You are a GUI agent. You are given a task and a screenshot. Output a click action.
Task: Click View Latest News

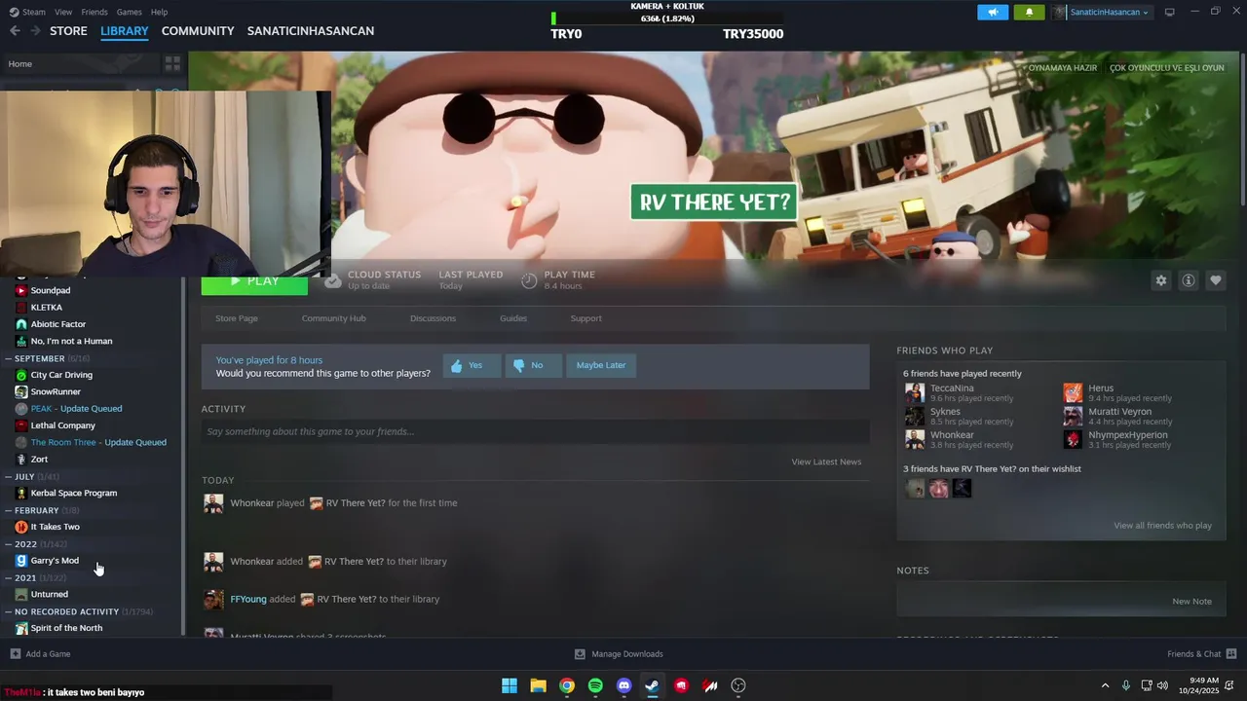[x=826, y=461]
